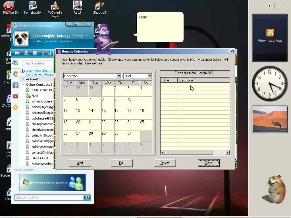Click the magnifier search button in Messenger
Screen dimensions: 291x218
(x=87, y=198)
